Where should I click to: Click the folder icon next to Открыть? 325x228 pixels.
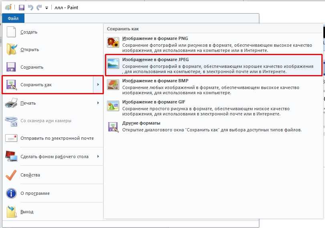[x=12, y=50]
